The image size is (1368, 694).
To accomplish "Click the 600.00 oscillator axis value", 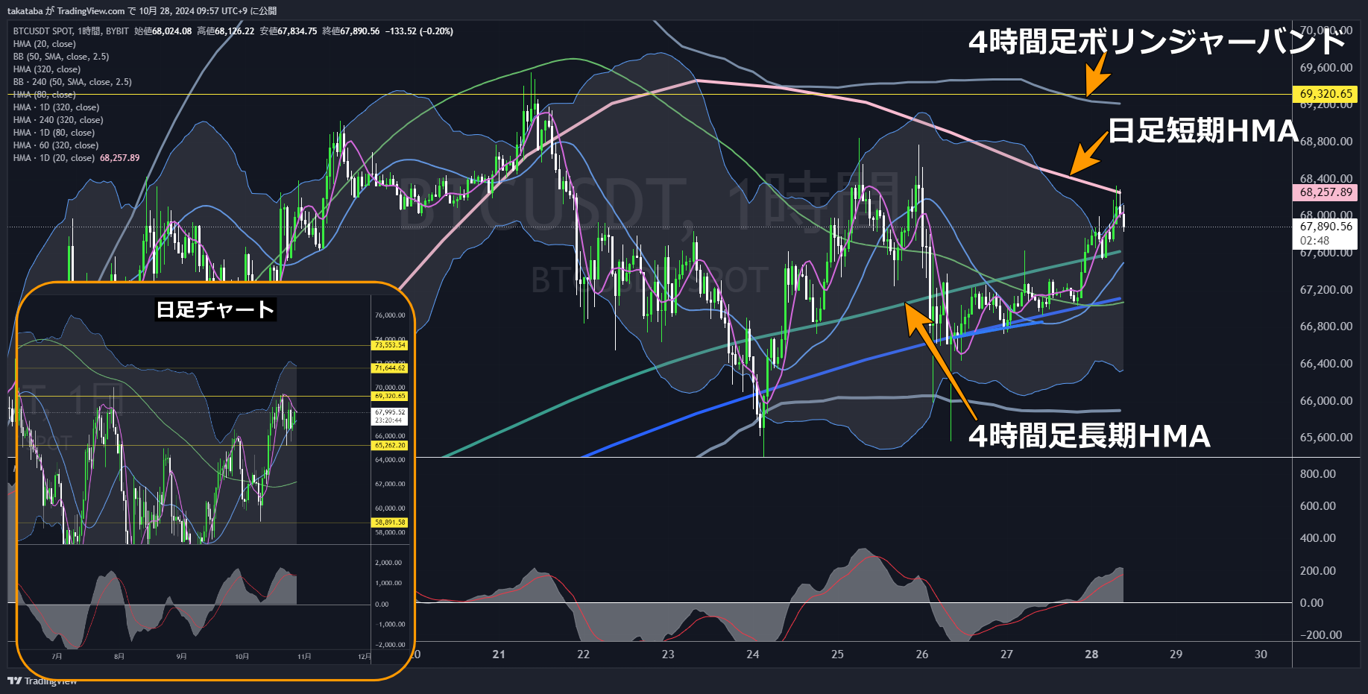I will [x=1317, y=506].
